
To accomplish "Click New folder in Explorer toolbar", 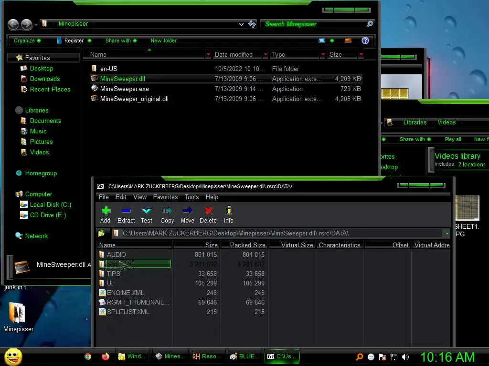I will (164, 41).
